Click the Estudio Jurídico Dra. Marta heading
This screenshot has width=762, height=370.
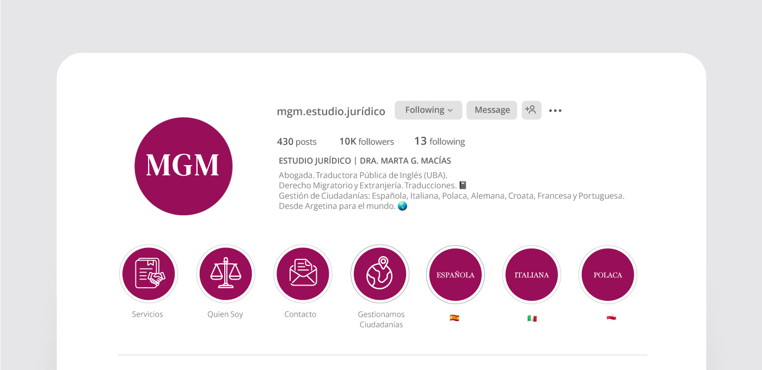(x=365, y=161)
